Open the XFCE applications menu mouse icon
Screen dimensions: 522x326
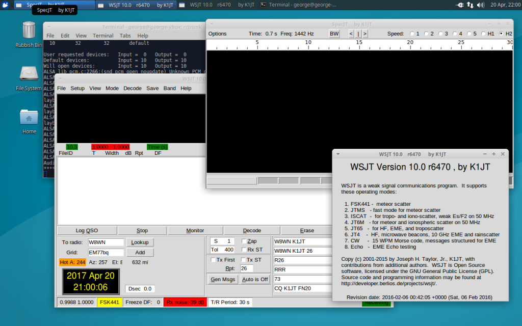click(5, 5)
